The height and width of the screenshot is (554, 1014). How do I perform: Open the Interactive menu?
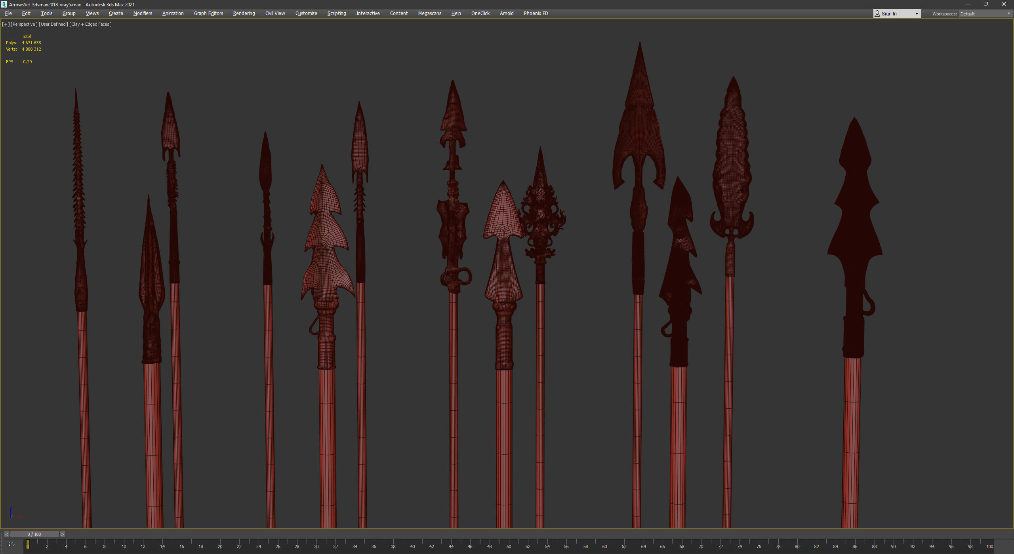[368, 13]
